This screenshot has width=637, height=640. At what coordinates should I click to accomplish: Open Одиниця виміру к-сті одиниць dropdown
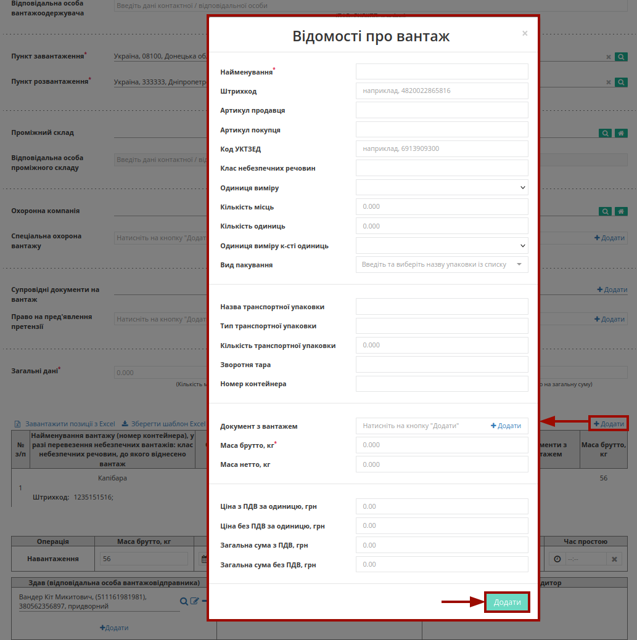click(442, 246)
